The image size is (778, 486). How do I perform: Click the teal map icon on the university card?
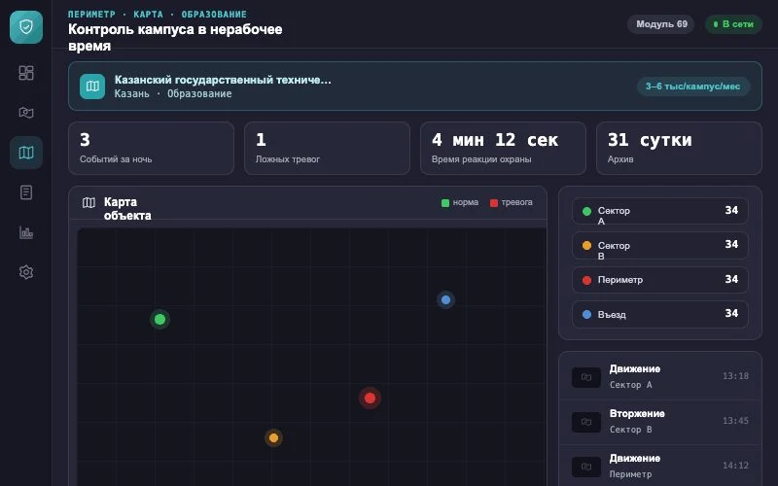click(92, 87)
